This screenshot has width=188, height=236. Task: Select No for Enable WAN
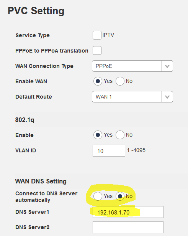click(120, 81)
